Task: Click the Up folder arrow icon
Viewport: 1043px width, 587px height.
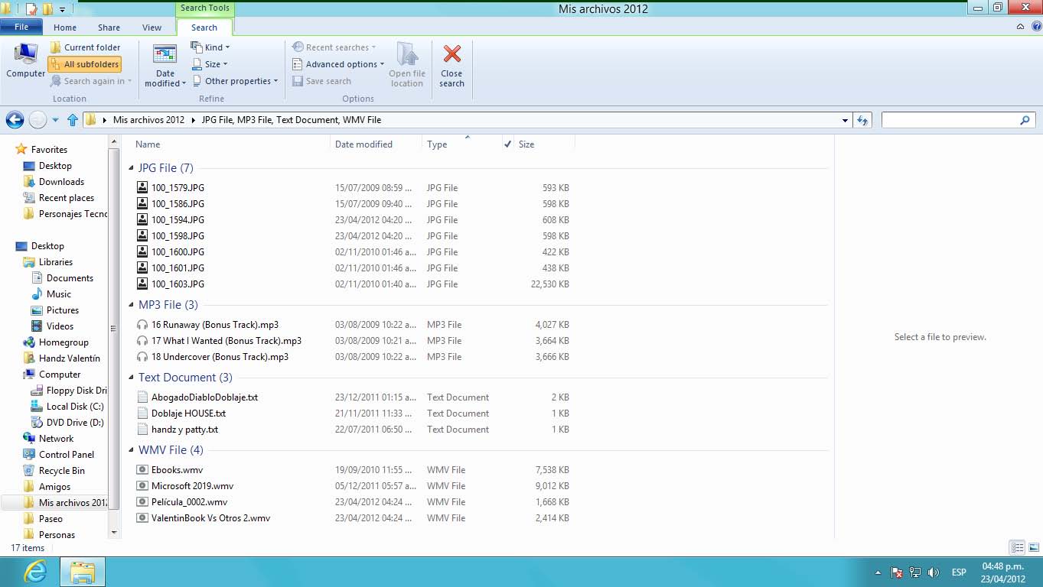Action: pos(73,120)
